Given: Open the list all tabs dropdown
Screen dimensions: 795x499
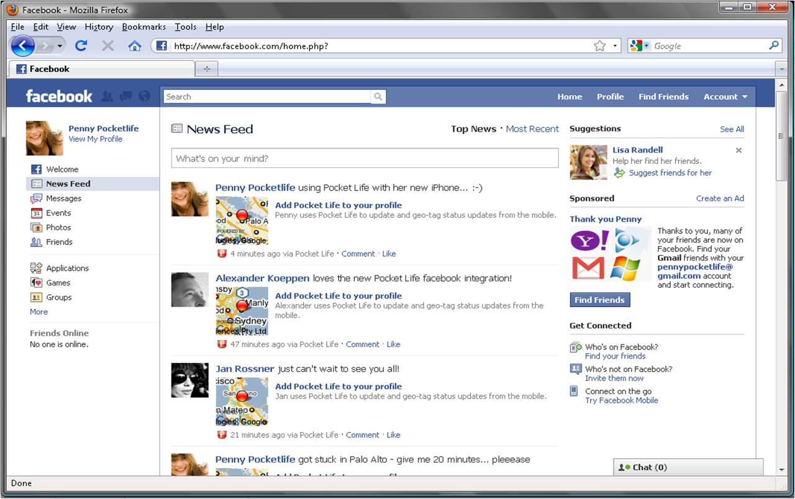Looking at the screenshot, I should click(781, 69).
